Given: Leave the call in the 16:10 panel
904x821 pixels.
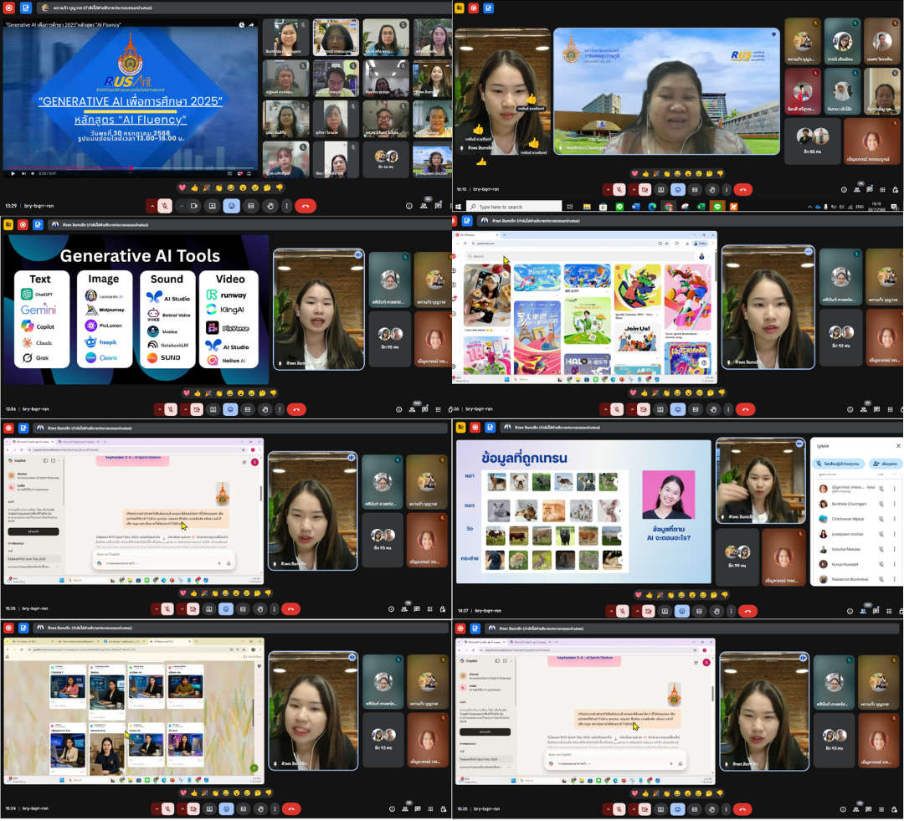Looking at the screenshot, I should pos(743,190).
